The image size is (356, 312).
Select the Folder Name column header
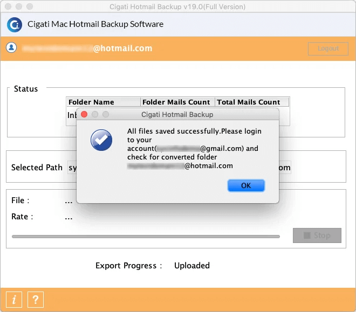pos(103,102)
